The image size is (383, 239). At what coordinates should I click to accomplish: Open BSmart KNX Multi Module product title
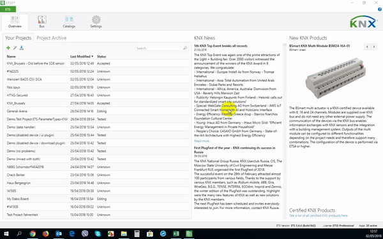coord(320,46)
